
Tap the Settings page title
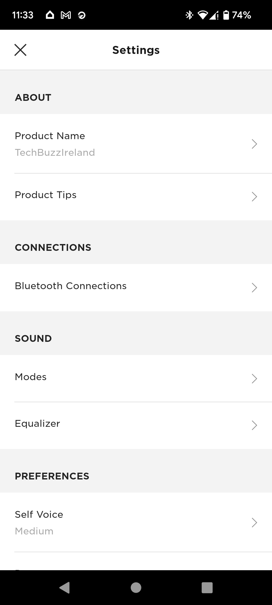(x=136, y=50)
